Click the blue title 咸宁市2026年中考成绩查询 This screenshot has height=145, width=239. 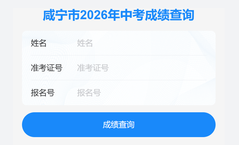coord(119,15)
